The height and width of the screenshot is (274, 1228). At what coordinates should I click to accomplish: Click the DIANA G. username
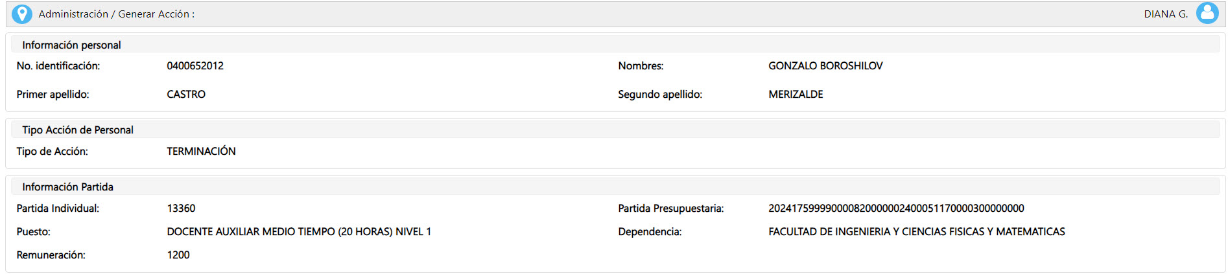coord(1166,14)
